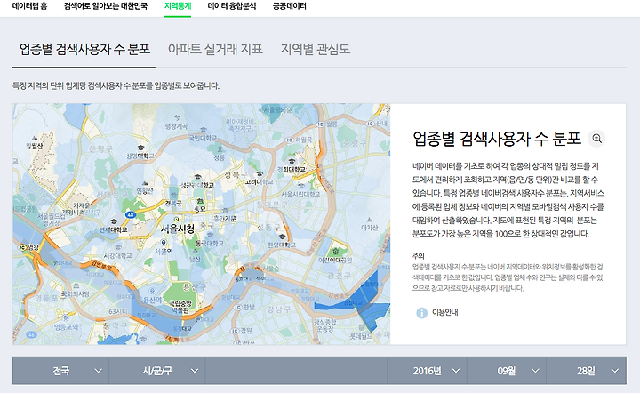Click the 여의도 국회의사당 map label
This screenshot has height=393, width=640.
(75, 293)
